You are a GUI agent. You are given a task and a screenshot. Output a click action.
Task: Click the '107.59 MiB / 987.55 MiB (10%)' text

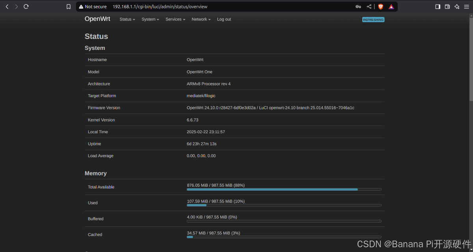pos(216,201)
